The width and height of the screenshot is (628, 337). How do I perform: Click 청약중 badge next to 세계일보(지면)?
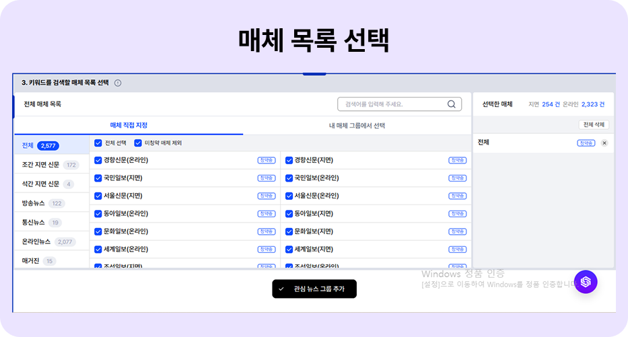point(458,250)
